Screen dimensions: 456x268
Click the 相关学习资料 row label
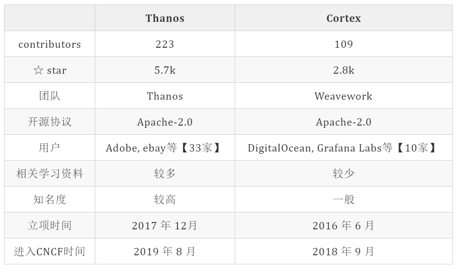tap(50, 174)
